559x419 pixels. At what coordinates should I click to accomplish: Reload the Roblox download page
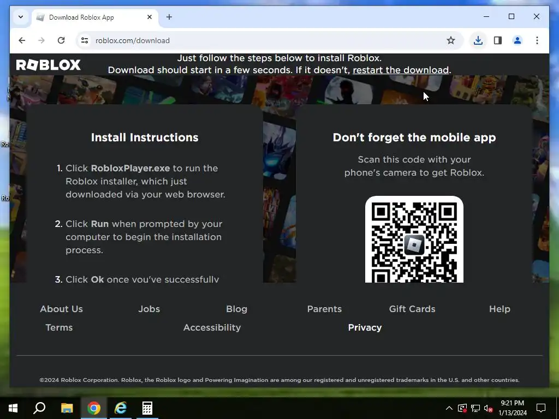point(61,40)
